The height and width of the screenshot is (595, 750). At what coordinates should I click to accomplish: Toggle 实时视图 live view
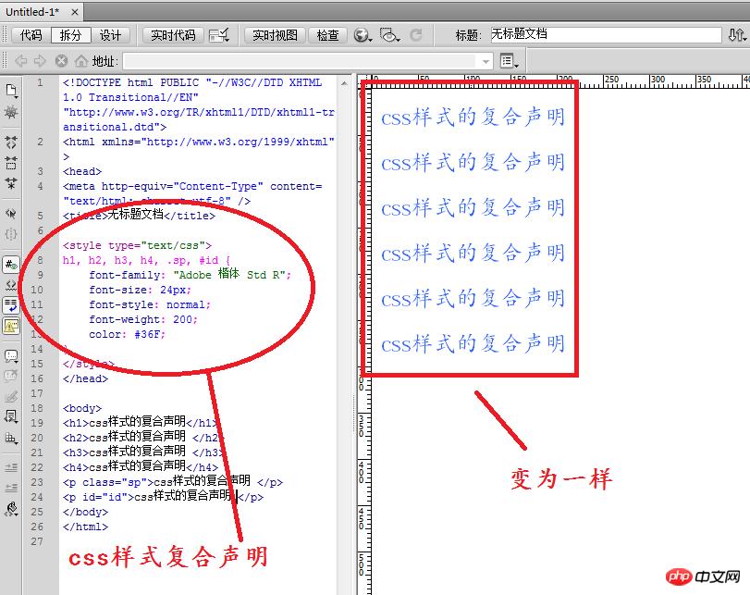pos(275,35)
